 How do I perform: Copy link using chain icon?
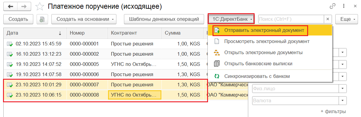333,6
